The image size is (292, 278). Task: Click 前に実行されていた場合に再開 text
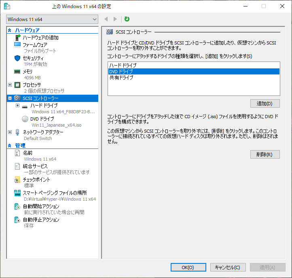54,212
